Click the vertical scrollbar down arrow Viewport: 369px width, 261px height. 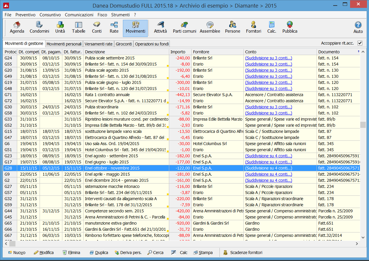point(363,238)
